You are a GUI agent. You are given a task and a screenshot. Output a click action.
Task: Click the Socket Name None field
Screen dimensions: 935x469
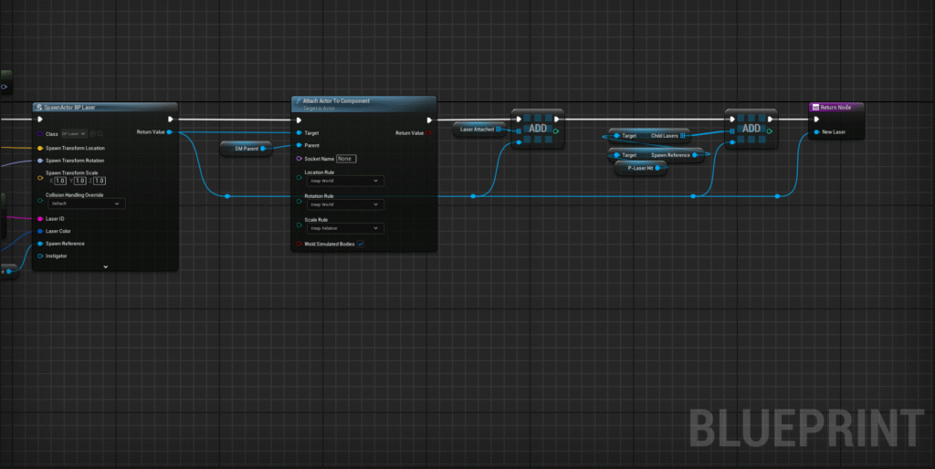[x=346, y=159]
